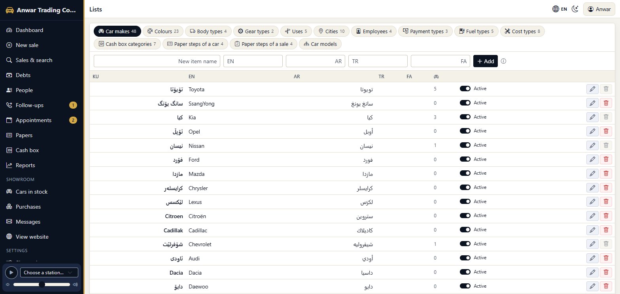Open the Choose a station dropdown
Screen dimensions: 620x294
[x=49, y=272]
